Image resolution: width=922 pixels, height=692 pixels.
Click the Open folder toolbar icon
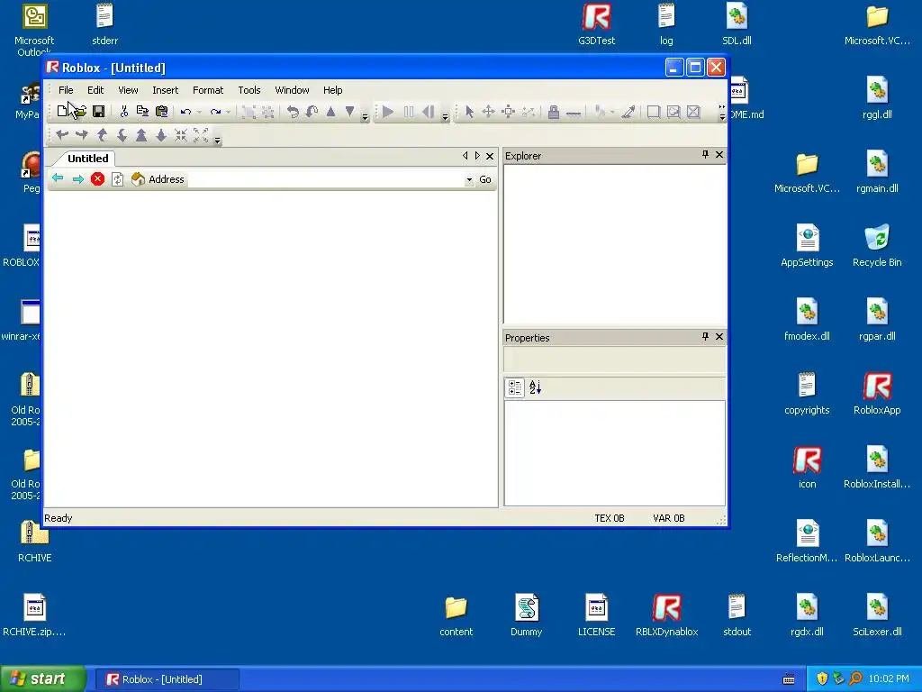(x=79, y=112)
